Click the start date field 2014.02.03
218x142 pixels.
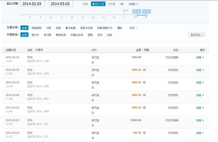pyautogui.click(x=32, y=4)
